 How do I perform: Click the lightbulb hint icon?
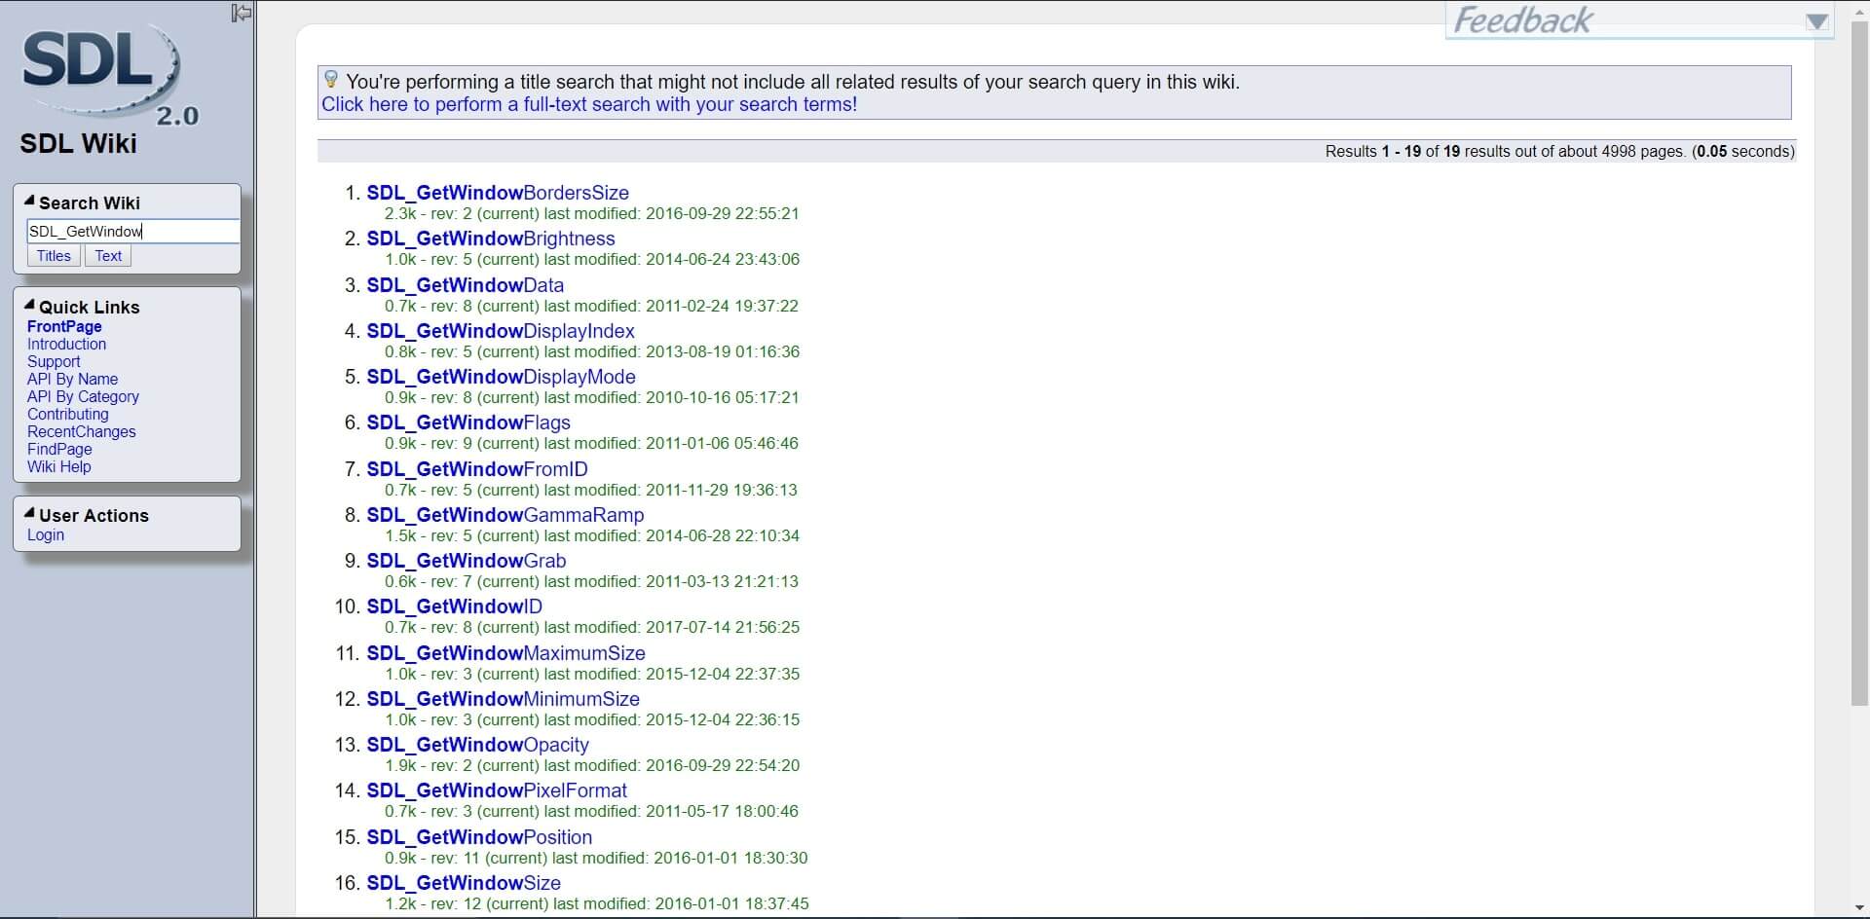click(331, 80)
